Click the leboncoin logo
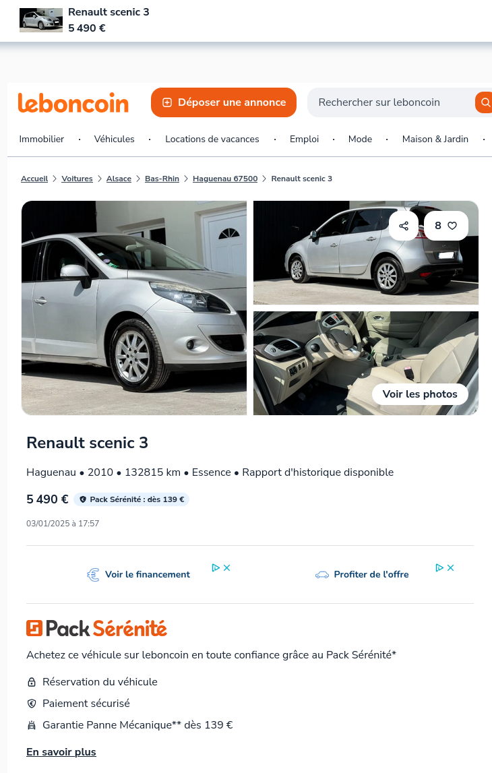 click(73, 102)
